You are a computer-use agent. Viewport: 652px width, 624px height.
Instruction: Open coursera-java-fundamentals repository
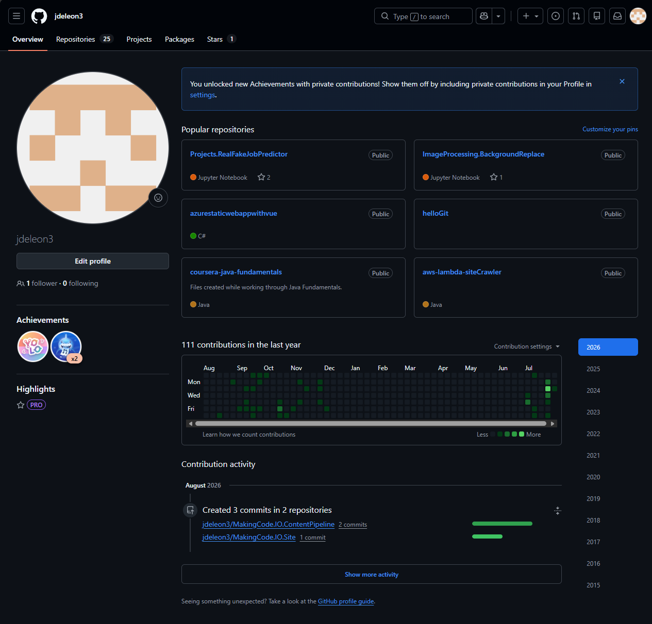click(236, 272)
